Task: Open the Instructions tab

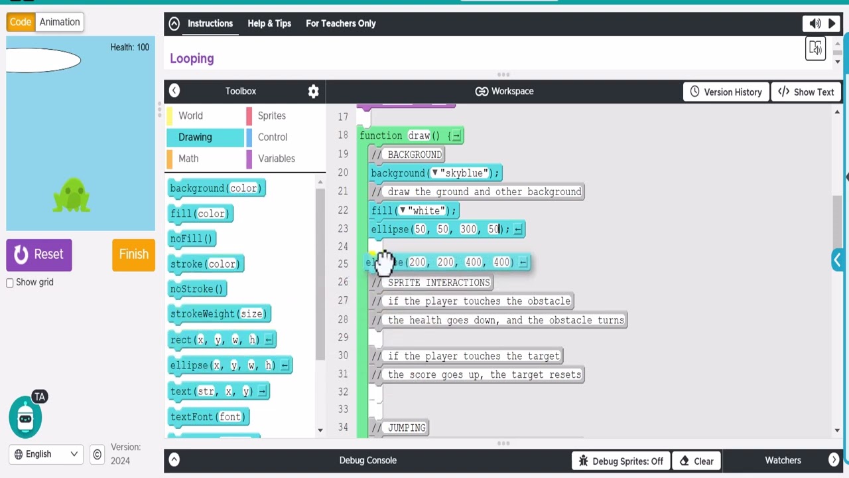Action: (x=210, y=23)
